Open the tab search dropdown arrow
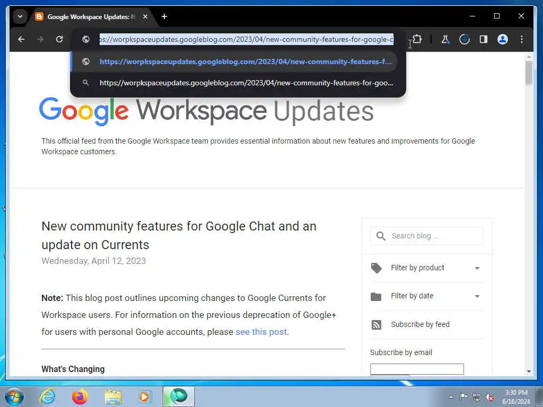The width and height of the screenshot is (543, 407). [x=20, y=16]
